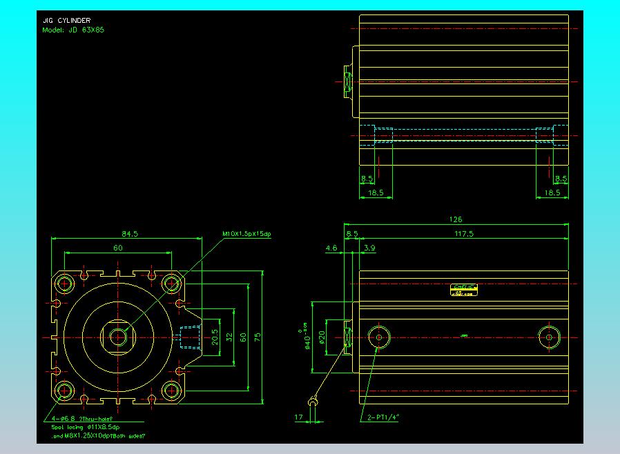Select the "4-ø6.8 ?Thru-hole?" note
Image resolution: width=620 pixels, height=454 pixels.
click(82, 418)
